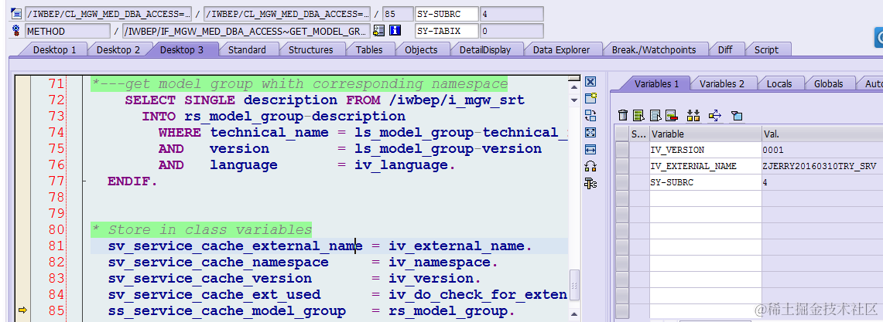The image size is (883, 322).
Task: Click the breakpoint margin at line 72
Action: pyautogui.click(x=22, y=100)
